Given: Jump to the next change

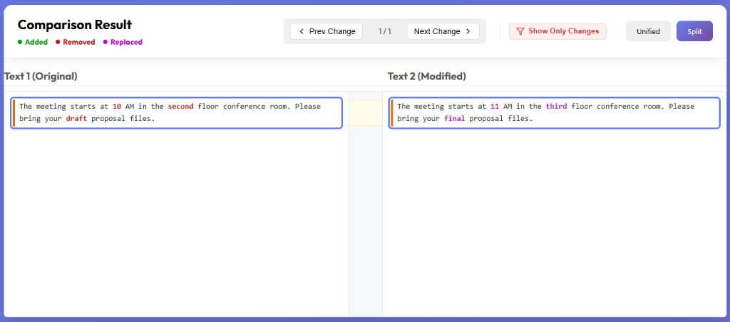Looking at the screenshot, I should point(443,31).
